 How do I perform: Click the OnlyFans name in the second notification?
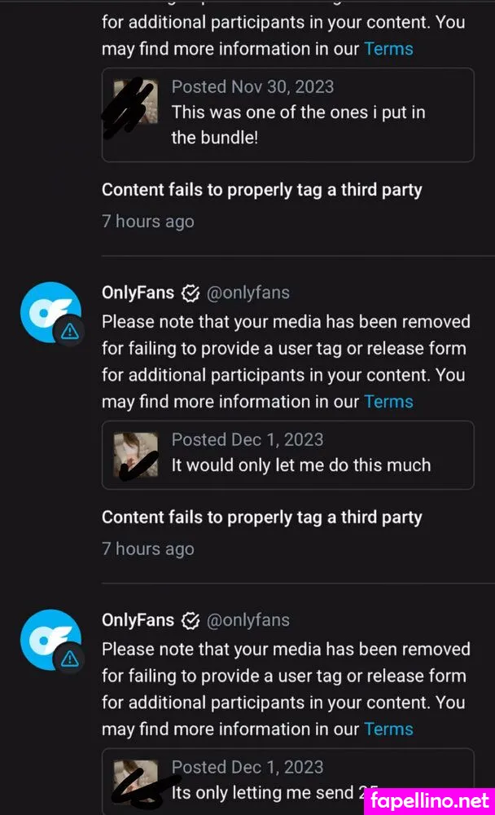pos(138,293)
